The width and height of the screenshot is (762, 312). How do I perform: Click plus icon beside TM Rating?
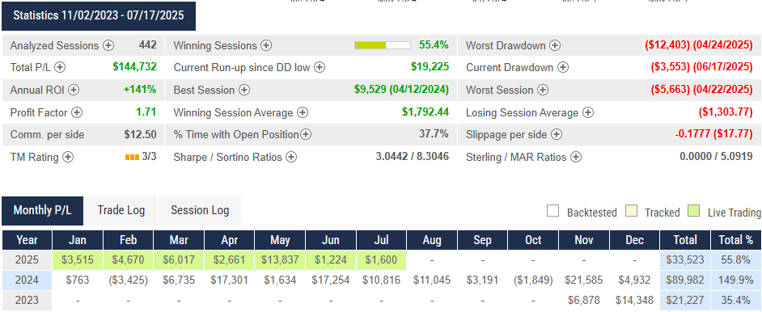pos(68,158)
